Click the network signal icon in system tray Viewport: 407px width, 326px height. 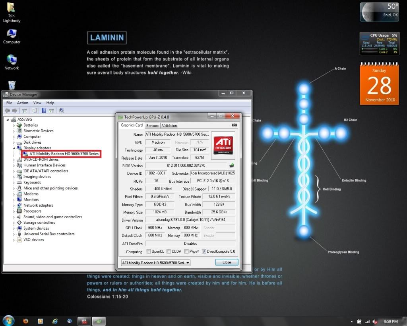(367, 322)
